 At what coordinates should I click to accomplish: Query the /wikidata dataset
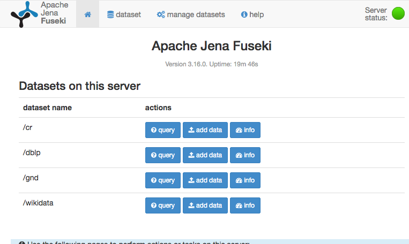[163, 205]
